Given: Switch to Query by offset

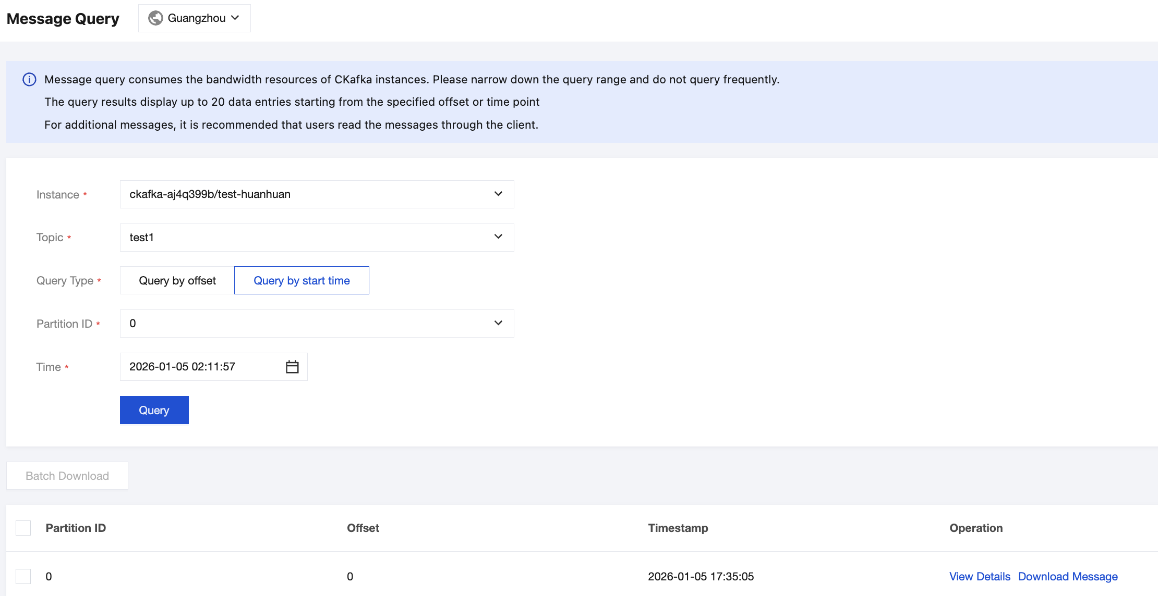Looking at the screenshot, I should tap(177, 280).
